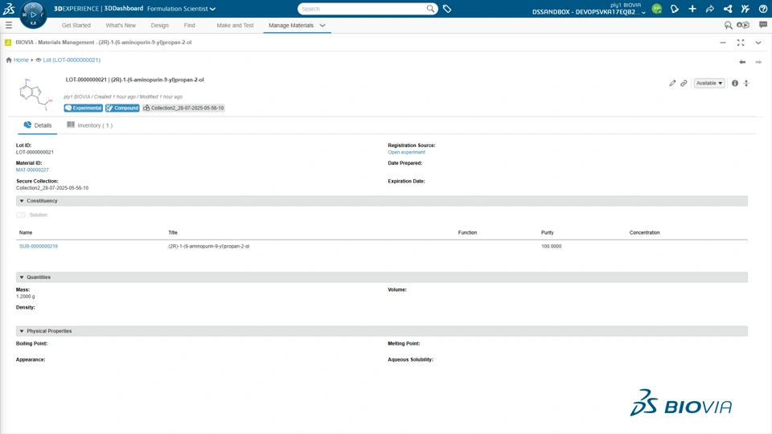The image size is (772, 434).
Task: Click the Home breadcrumb link
Action: click(x=21, y=60)
